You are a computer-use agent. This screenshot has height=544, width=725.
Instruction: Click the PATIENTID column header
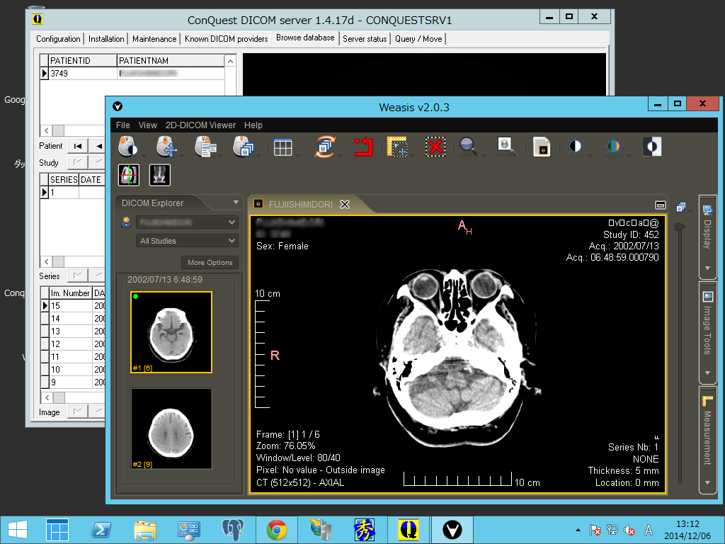click(83, 61)
